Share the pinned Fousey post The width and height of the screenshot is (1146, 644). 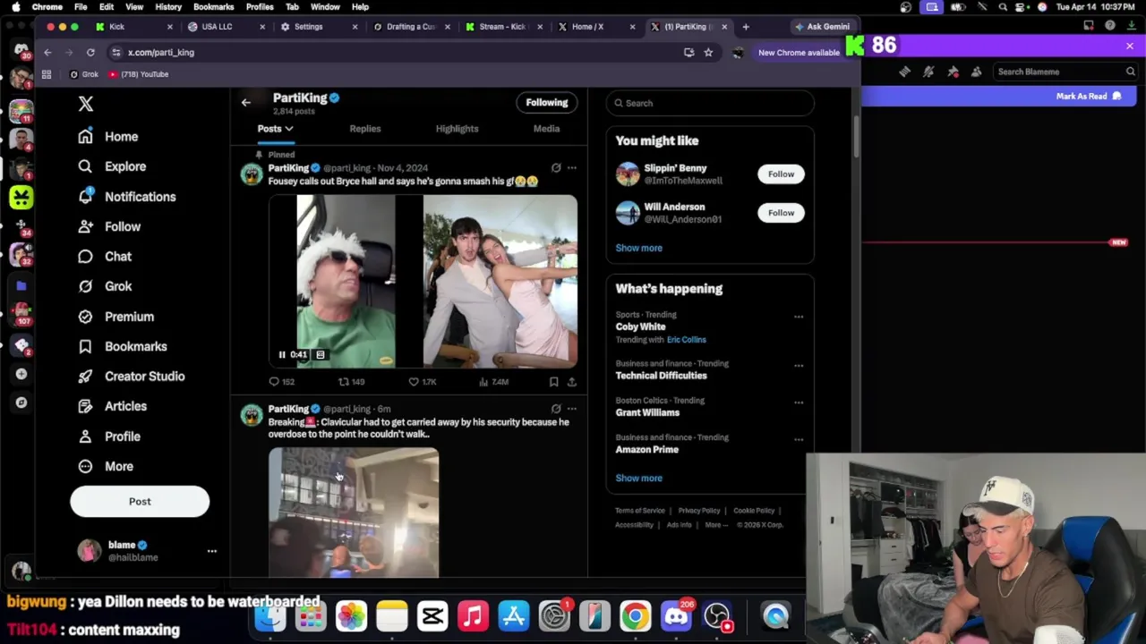click(x=571, y=382)
